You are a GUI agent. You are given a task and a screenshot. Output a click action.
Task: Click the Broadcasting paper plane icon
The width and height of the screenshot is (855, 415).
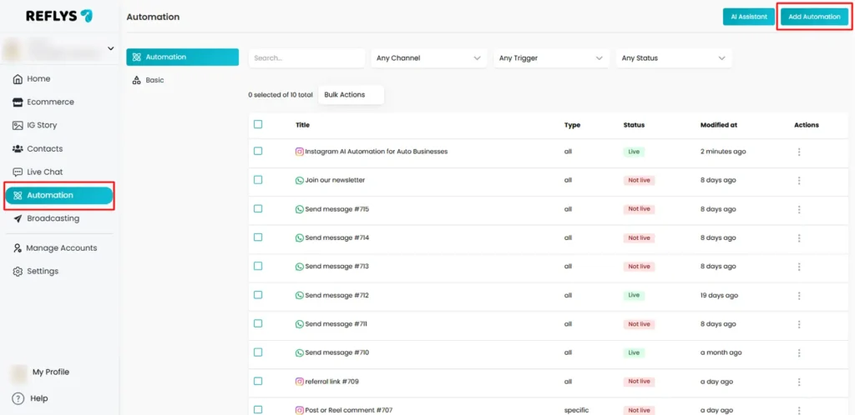[x=18, y=218]
